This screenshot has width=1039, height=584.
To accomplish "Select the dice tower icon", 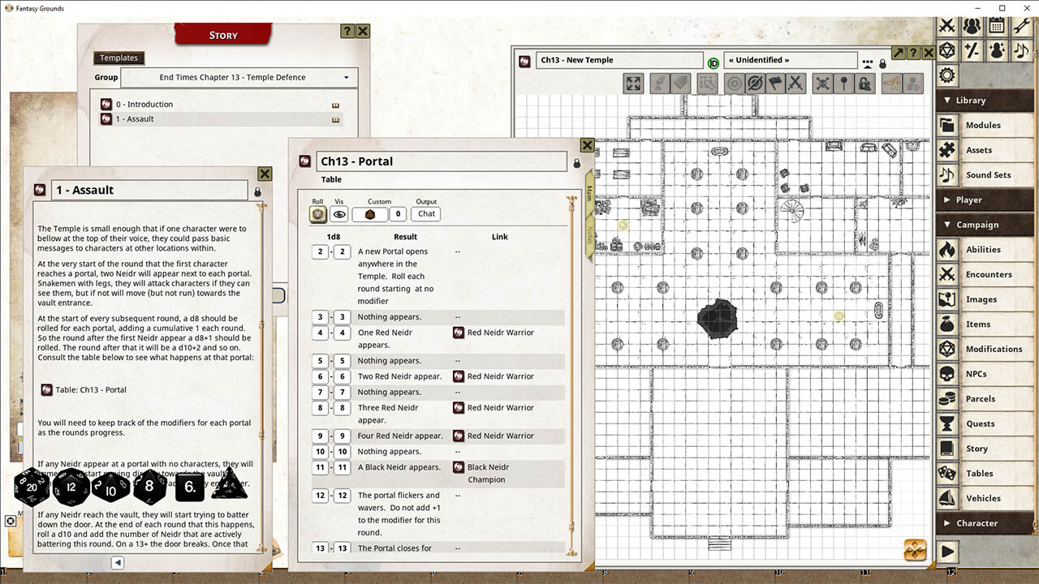I will tap(946, 51).
